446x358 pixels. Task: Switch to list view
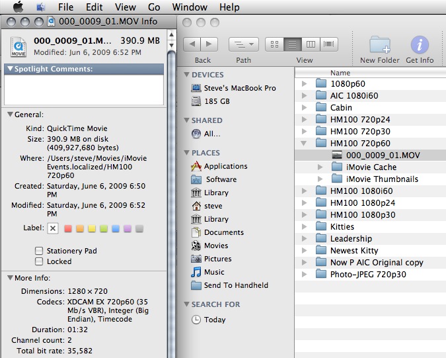[293, 44]
